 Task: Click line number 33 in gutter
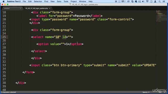pos(4,65)
